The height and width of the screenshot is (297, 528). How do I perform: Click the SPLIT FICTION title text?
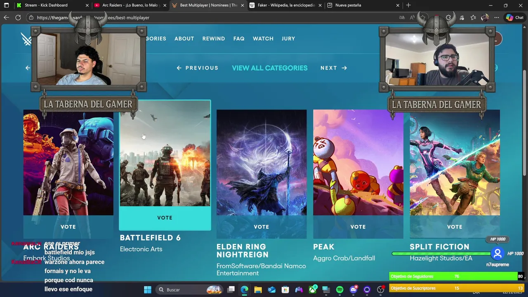point(439,247)
